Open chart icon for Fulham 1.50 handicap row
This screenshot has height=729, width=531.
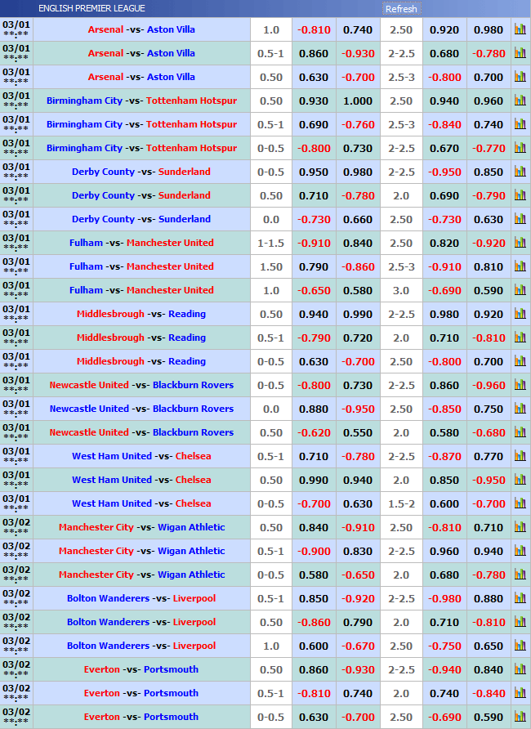click(x=520, y=266)
